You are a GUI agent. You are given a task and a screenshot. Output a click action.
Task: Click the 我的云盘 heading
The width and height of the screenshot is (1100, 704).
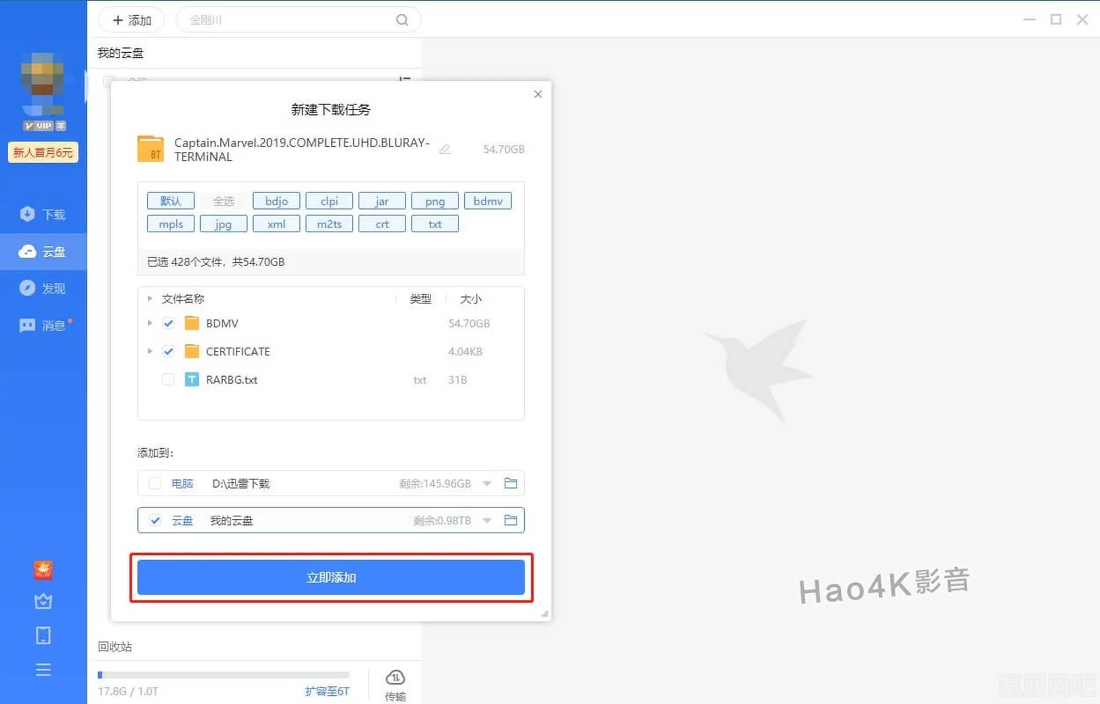(x=120, y=53)
